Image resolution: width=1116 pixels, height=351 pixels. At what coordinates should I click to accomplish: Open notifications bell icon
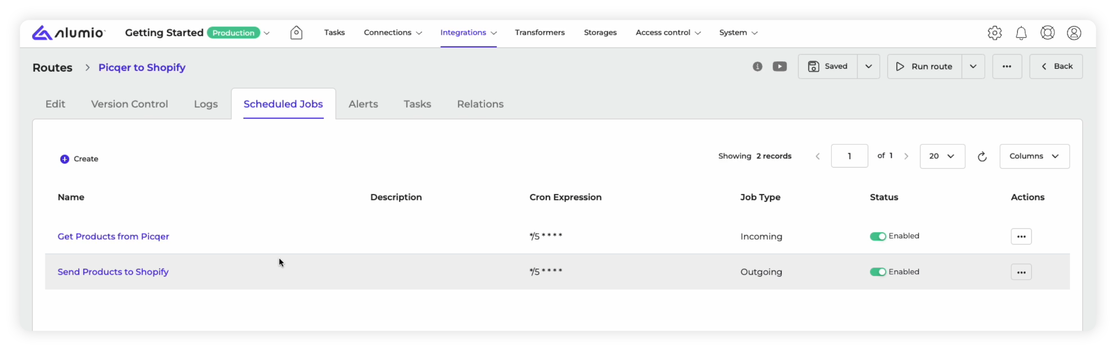click(1021, 33)
